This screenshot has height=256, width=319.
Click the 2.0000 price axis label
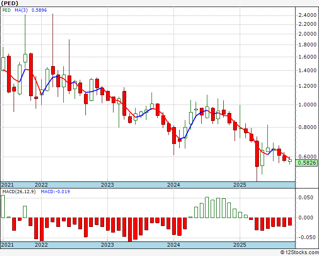(x=307, y=34)
